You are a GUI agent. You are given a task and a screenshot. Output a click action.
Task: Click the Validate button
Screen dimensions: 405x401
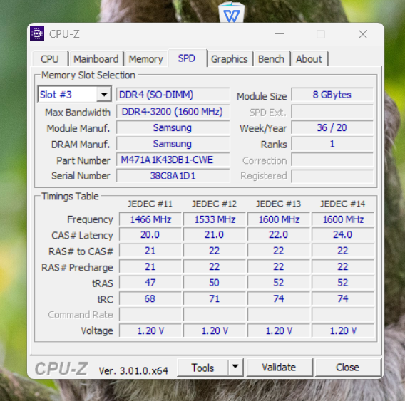click(279, 368)
